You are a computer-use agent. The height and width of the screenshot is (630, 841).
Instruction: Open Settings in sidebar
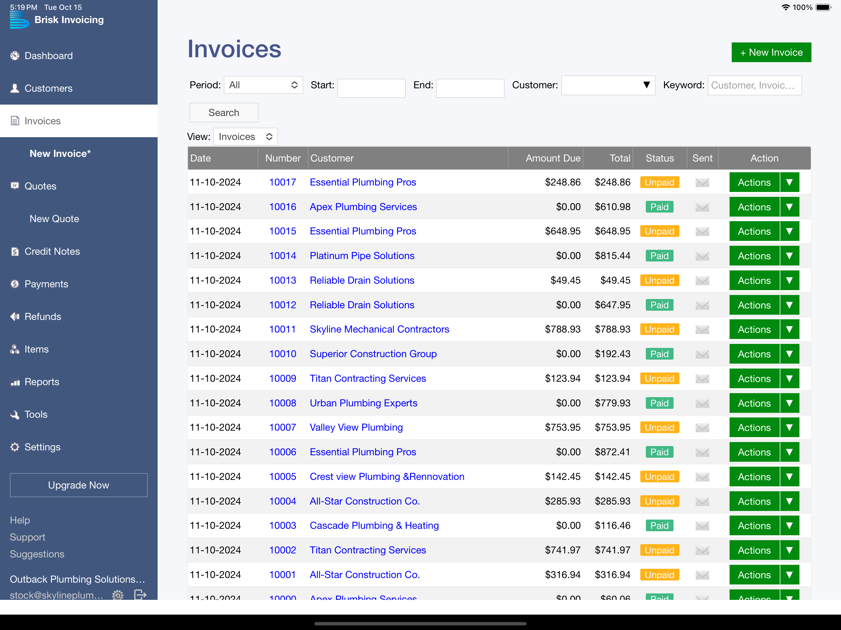[79, 447]
